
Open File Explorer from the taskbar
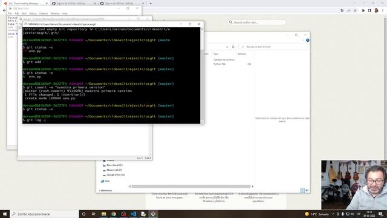click(x=103, y=214)
